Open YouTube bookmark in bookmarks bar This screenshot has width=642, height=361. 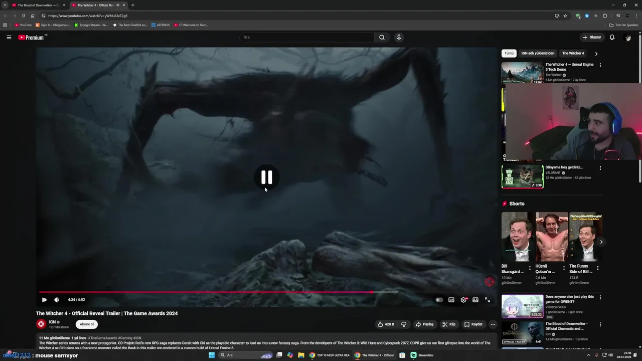[x=23, y=25]
